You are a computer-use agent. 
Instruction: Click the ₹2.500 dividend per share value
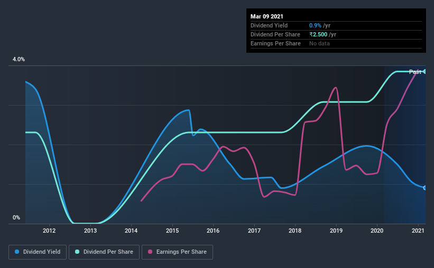(x=318, y=34)
